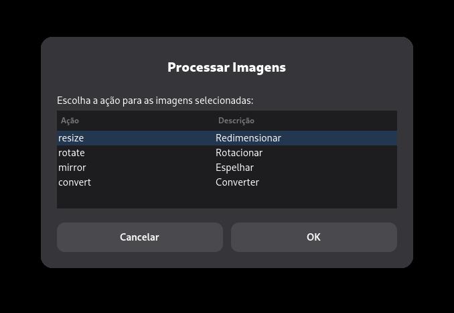Click blank space right of Converter
The image size is (454, 313).
tap(328, 182)
